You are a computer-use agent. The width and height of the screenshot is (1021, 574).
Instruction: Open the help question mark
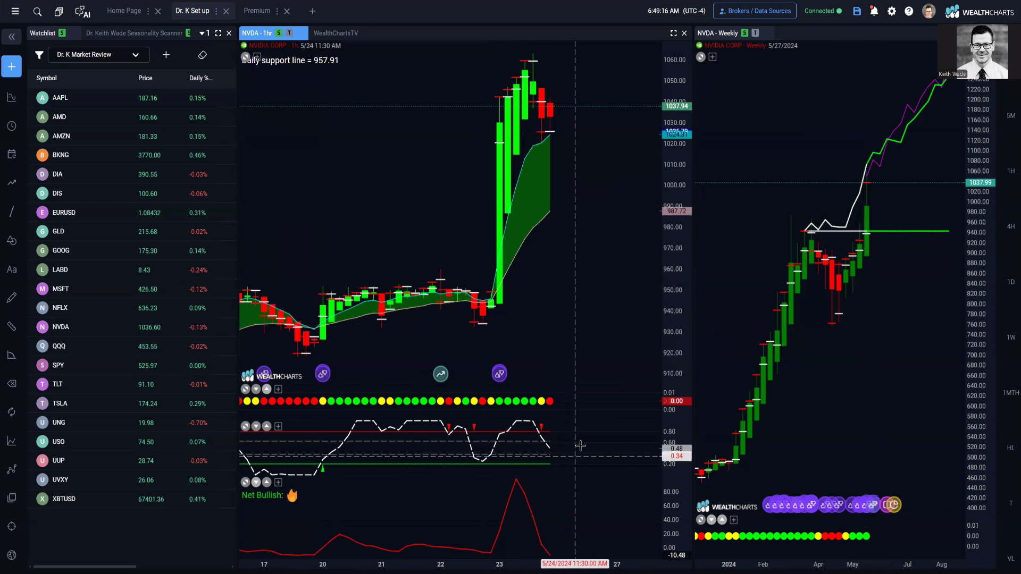[x=909, y=11]
